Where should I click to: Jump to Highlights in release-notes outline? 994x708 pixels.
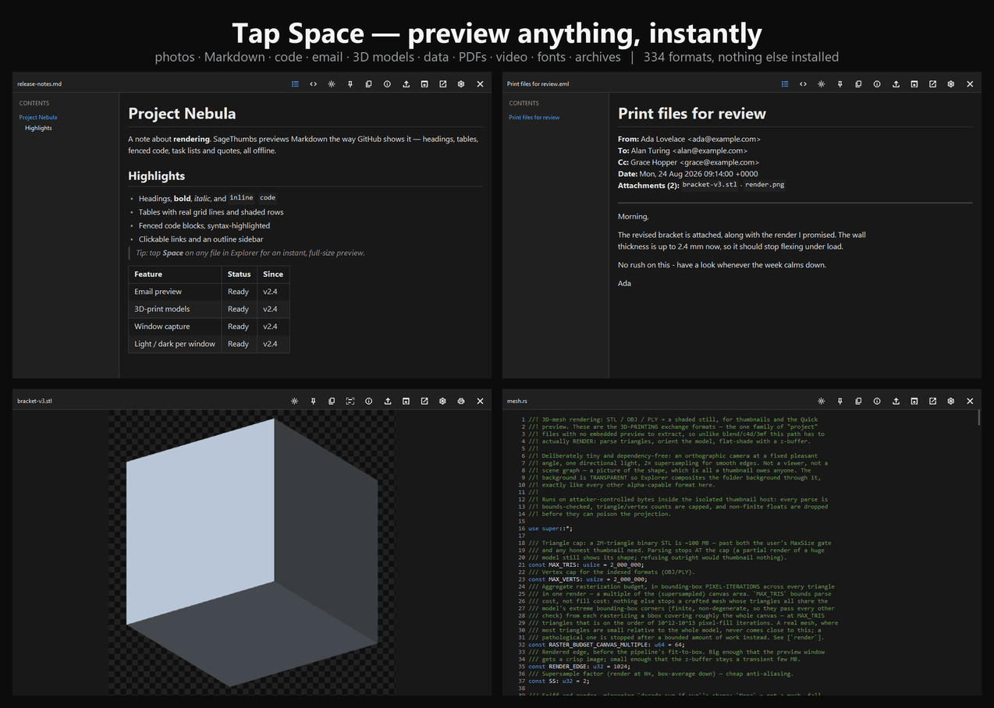tap(38, 128)
